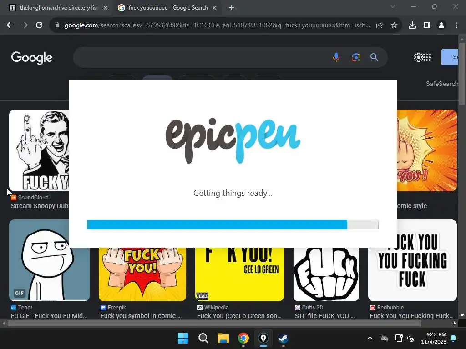This screenshot has width=466, height=349.
Task: Show hidden tray icons chevron
Action: click(370, 338)
